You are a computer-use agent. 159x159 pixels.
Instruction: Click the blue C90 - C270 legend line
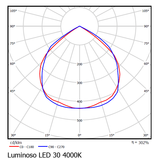43,147
